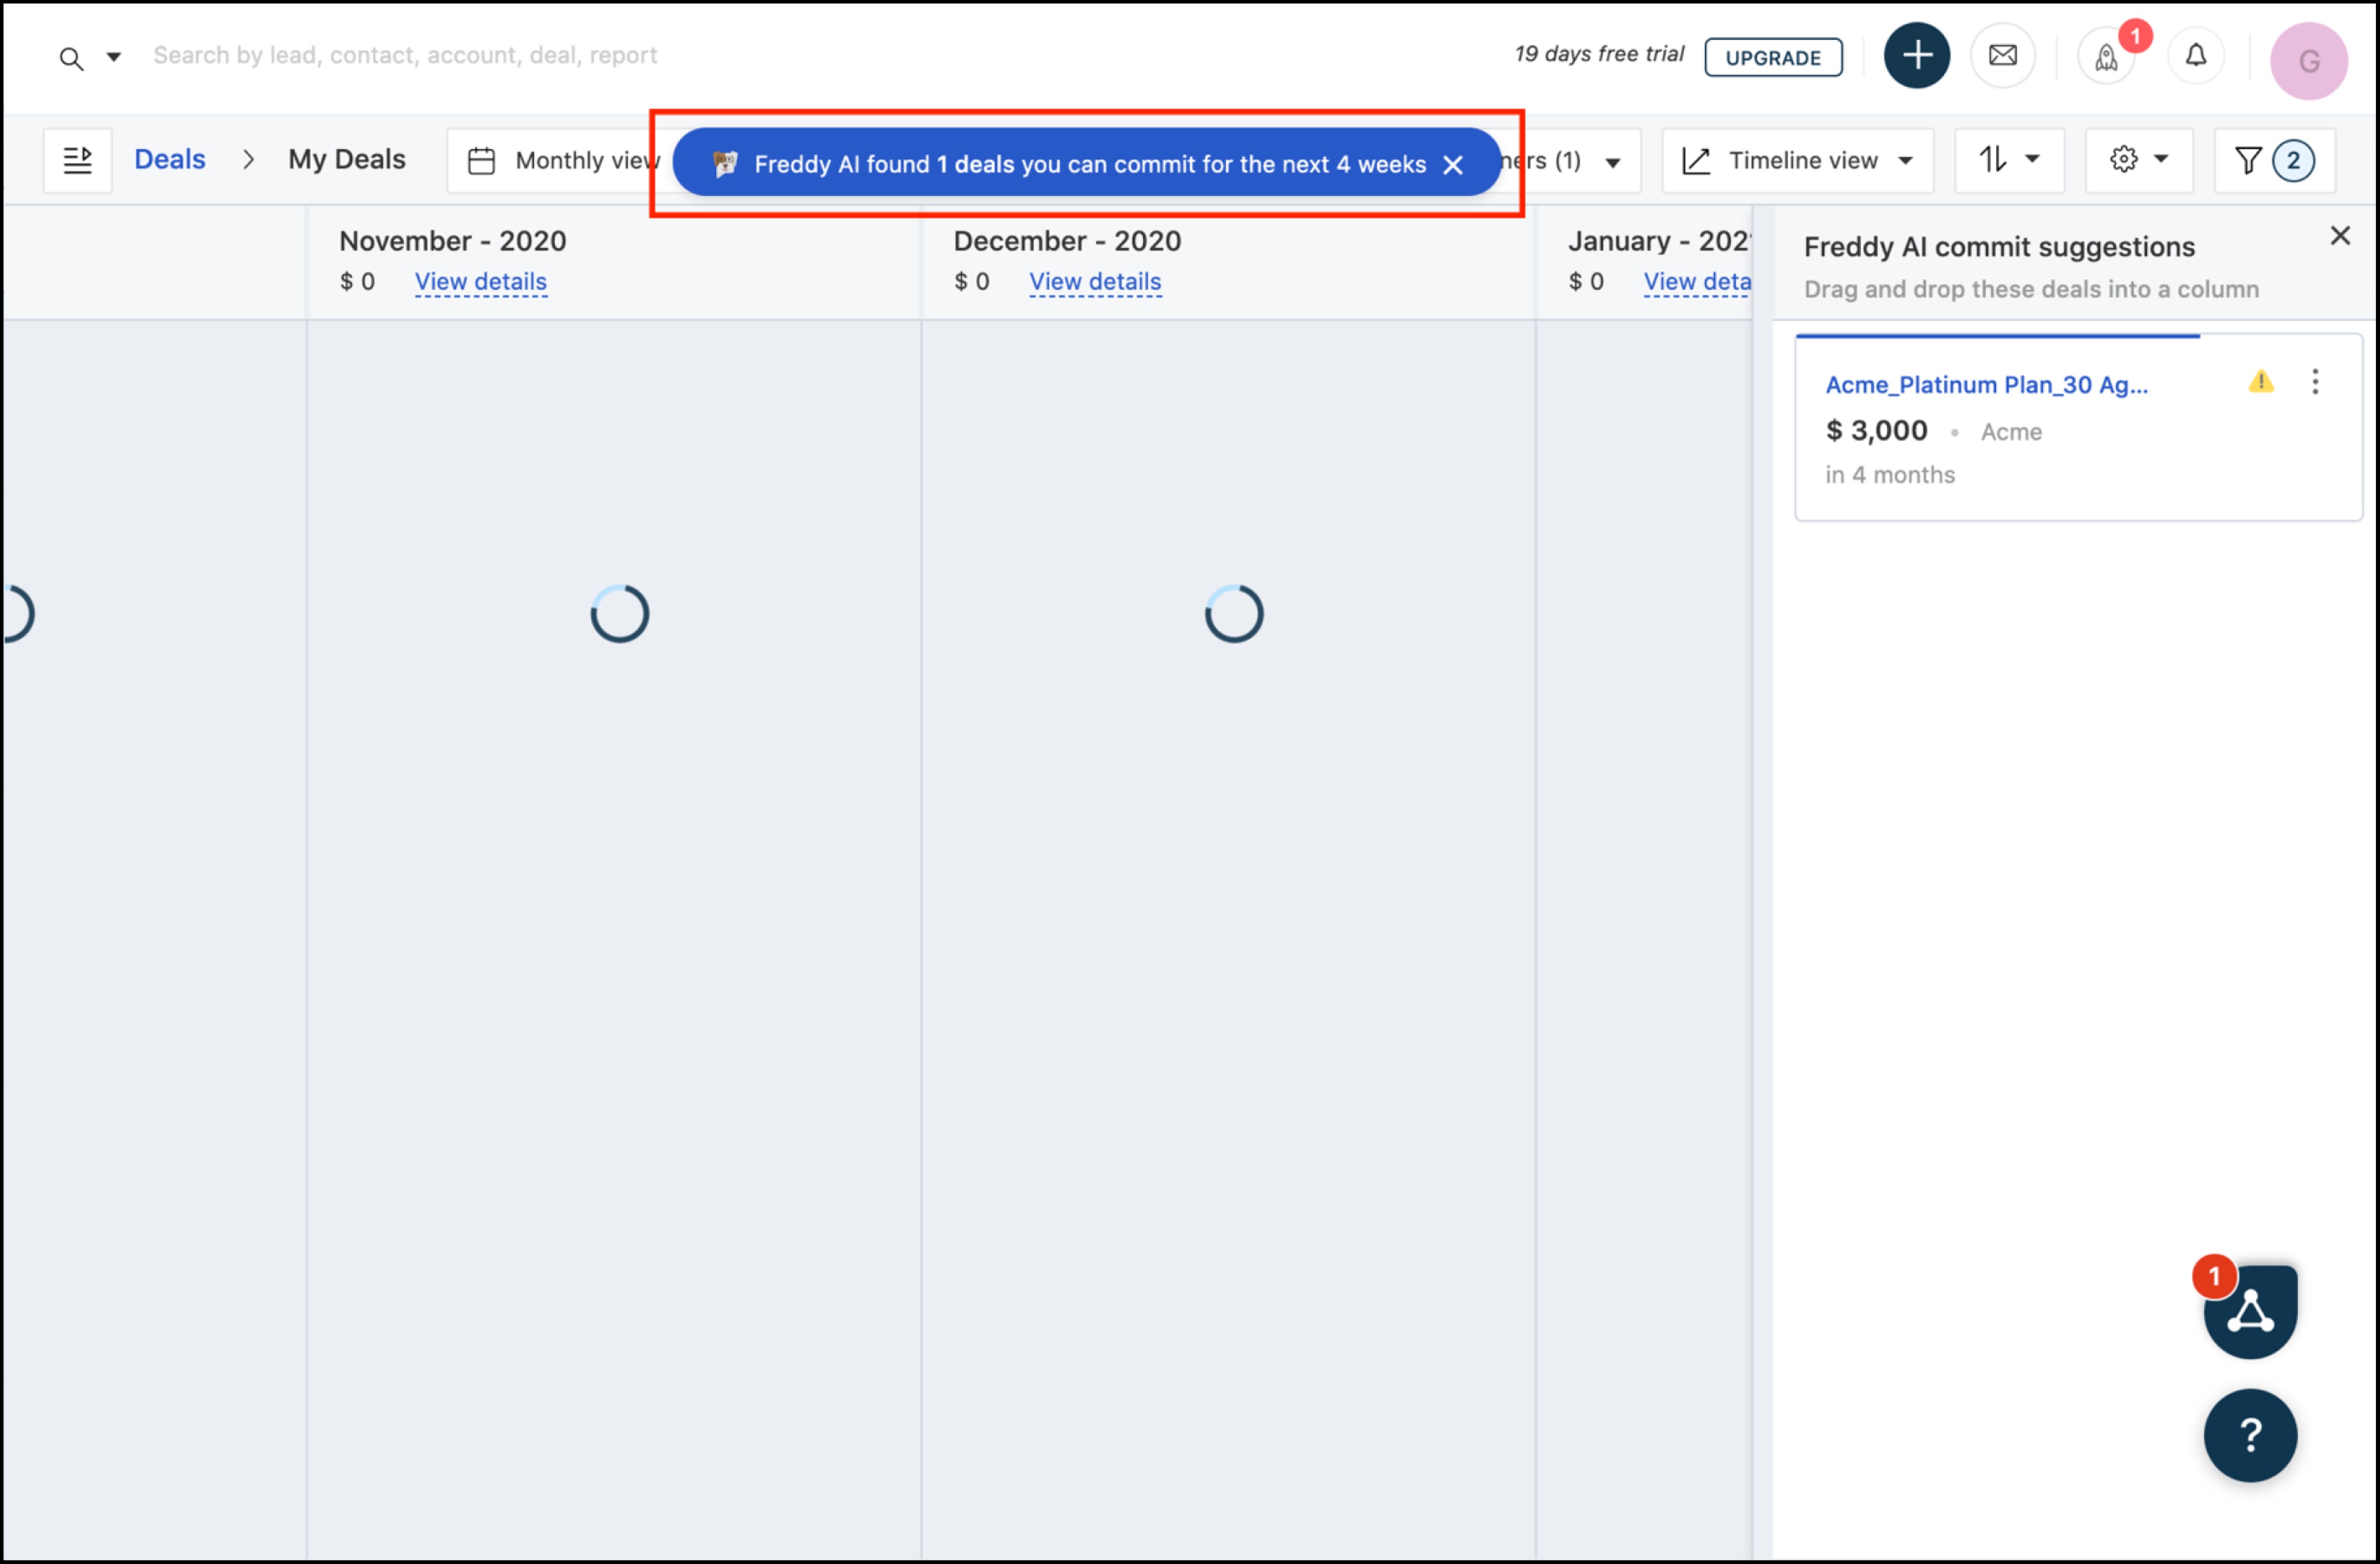Open the profile avatar G
The width and height of the screenshot is (2380, 1564).
coord(2308,61)
